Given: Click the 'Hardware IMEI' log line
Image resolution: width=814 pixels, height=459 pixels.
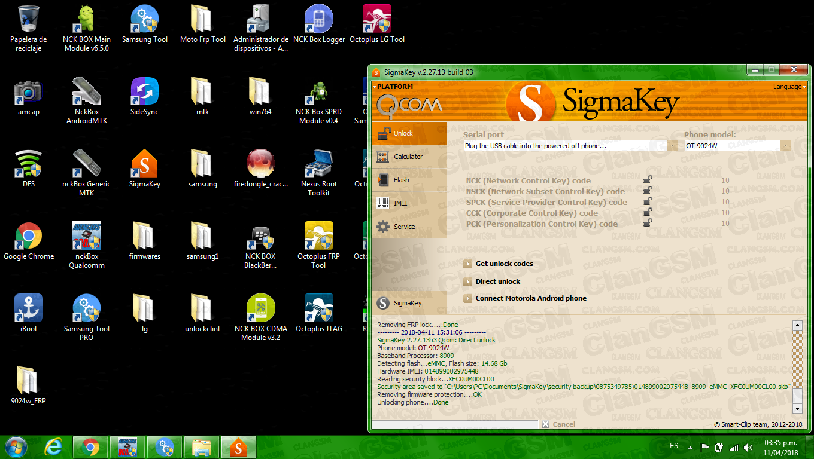Looking at the screenshot, I should point(428,371).
